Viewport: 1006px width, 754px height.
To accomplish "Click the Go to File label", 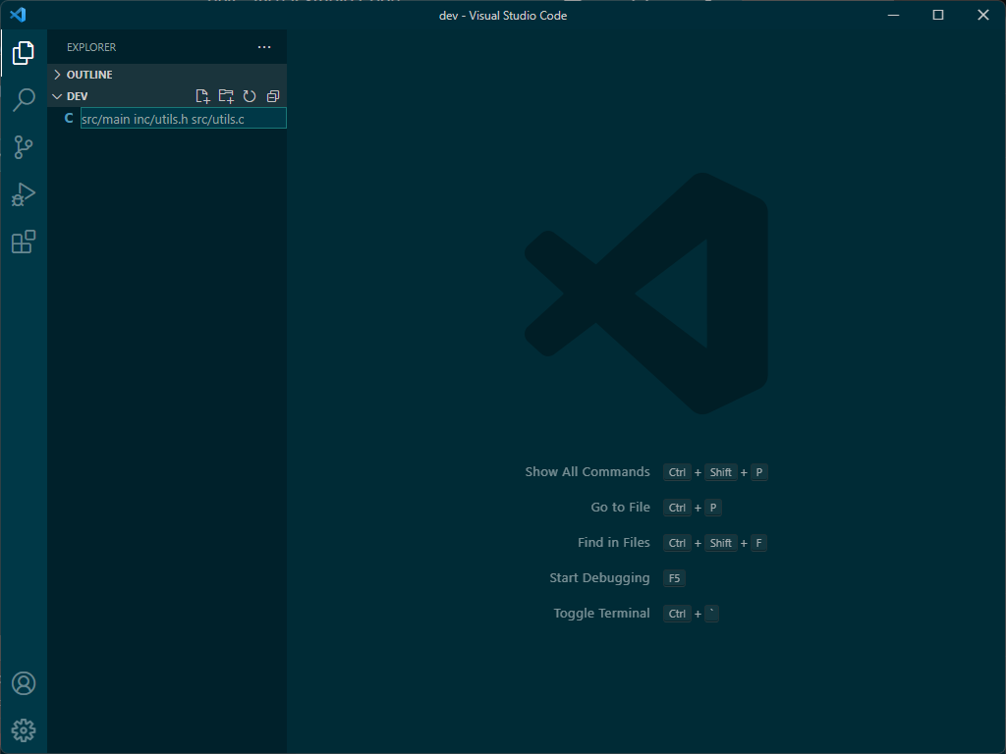I will tap(620, 507).
